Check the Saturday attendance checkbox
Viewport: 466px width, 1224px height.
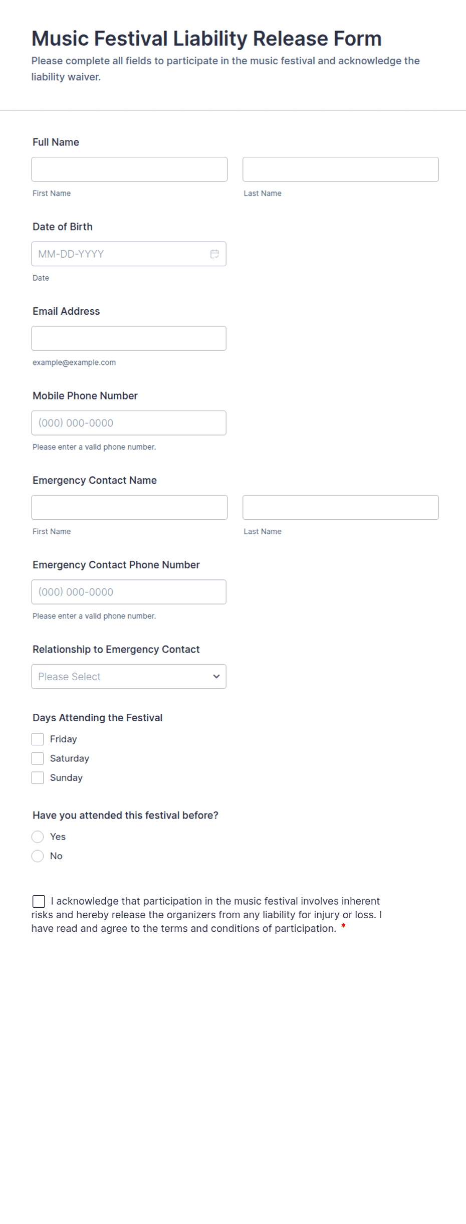coord(38,758)
